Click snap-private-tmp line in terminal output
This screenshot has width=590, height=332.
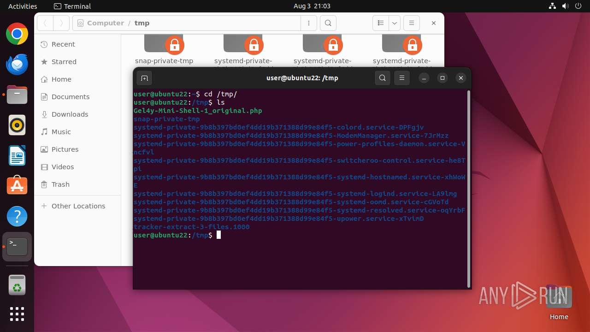click(x=166, y=119)
